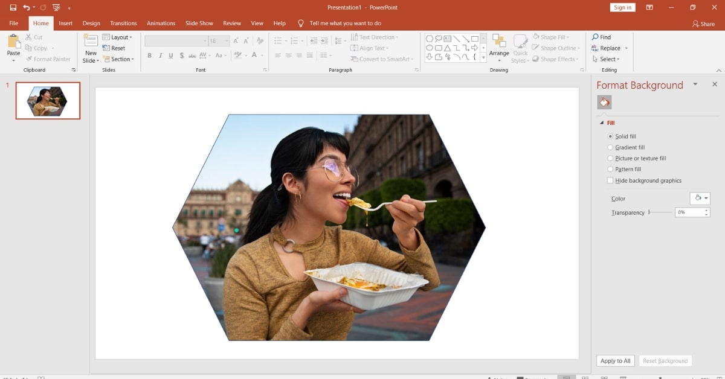
Task: Center the text
Action: coord(289,56)
